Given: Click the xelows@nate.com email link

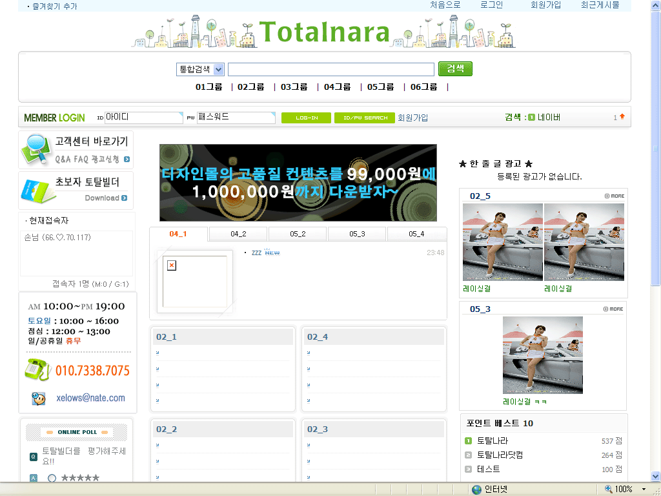Looking at the screenshot, I should click(x=90, y=398).
